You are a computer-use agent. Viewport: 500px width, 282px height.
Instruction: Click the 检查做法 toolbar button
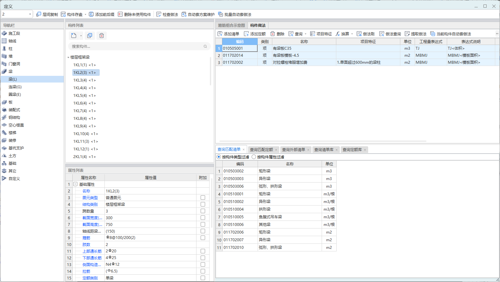click(x=167, y=14)
